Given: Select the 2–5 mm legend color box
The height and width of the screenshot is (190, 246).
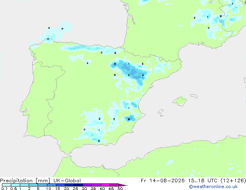Looking at the screenshot, I should coord(33,185).
